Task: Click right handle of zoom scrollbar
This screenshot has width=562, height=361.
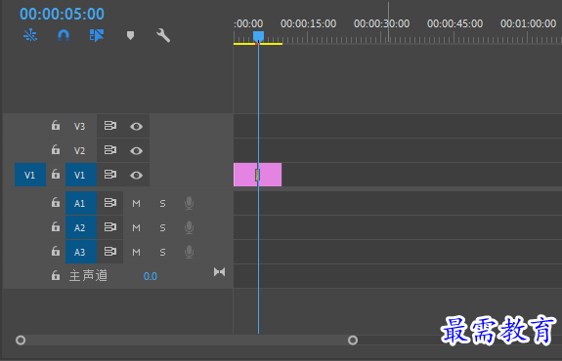Action: tap(353, 340)
